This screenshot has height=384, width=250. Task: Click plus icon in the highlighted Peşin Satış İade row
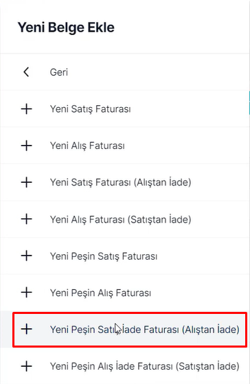[27, 329]
